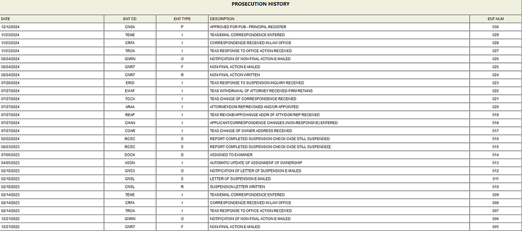This screenshot has width=522, height=231.
Task: Click entry number 020
Action: (x=495, y=107)
